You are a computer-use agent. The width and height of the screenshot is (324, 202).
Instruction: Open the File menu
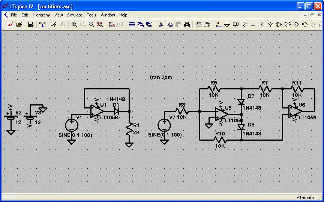pos(14,15)
